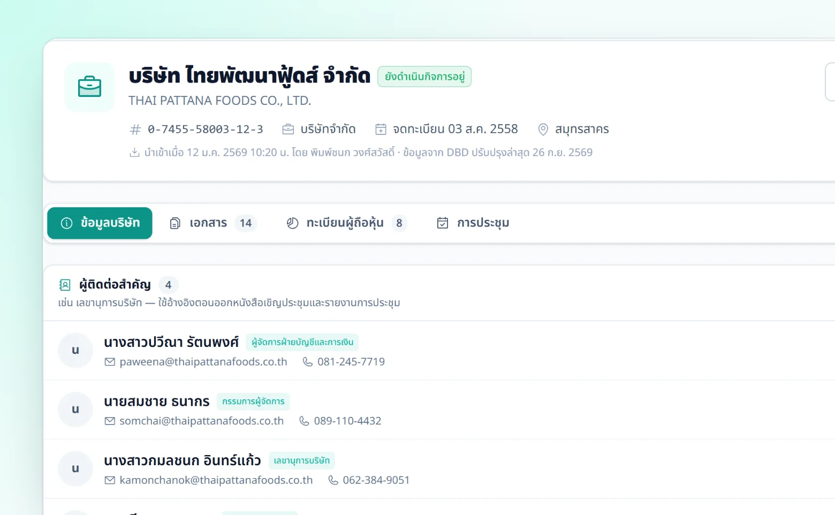Click the จดทะเบียน 03 ส.ค. 2558 date text
The image size is (835, 515).
point(456,130)
